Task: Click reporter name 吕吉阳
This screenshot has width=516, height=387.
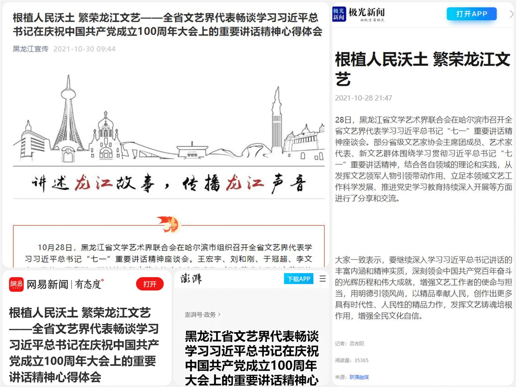Action: click(357, 343)
